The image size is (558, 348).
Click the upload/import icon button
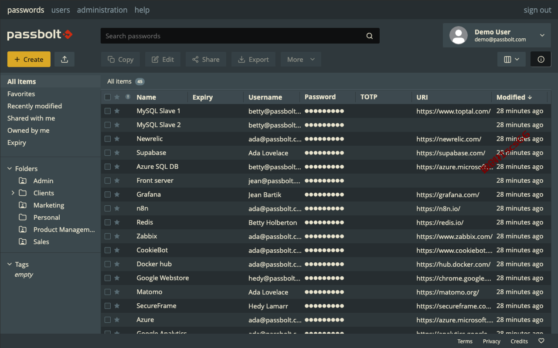coord(65,60)
